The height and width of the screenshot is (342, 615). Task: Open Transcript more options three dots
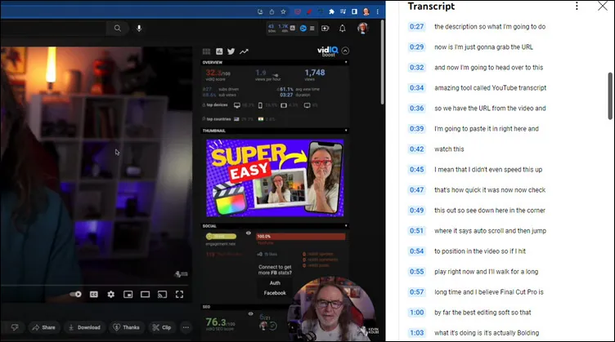[x=577, y=6]
